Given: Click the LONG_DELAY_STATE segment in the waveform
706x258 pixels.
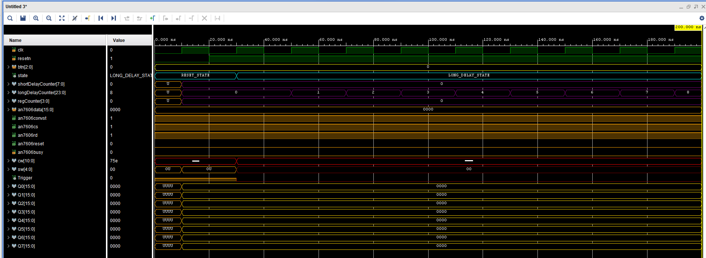Looking at the screenshot, I should pos(469,75).
